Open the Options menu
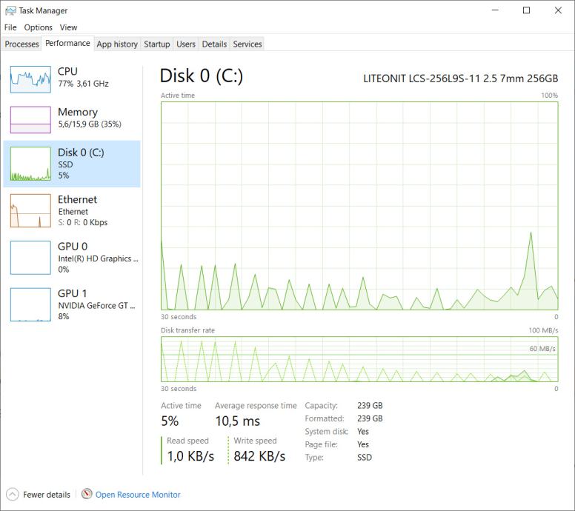The height and width of the screenshot is (511, 575). (x=38, y=27)
